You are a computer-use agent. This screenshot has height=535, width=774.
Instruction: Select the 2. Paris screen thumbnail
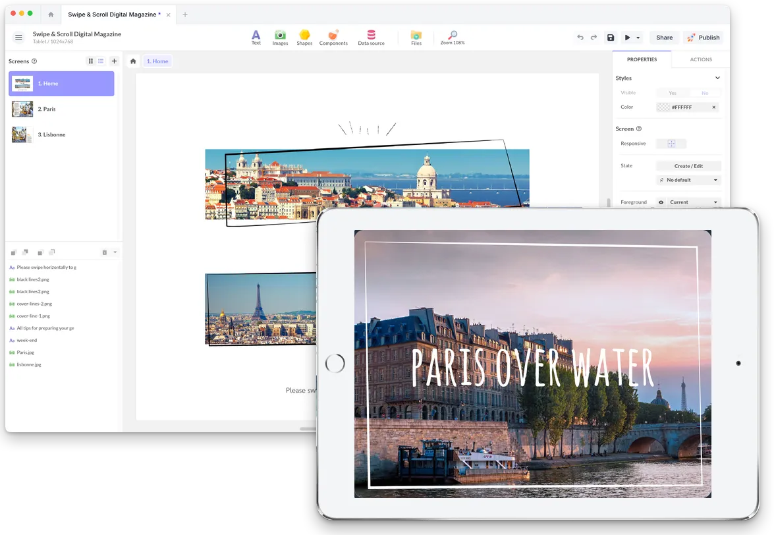click(x=22, y=109)
